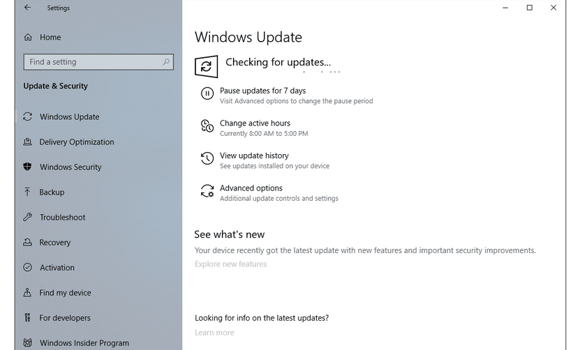
Task: Click the Windows Update sync icon in sidebar
Action: point(27,117)
